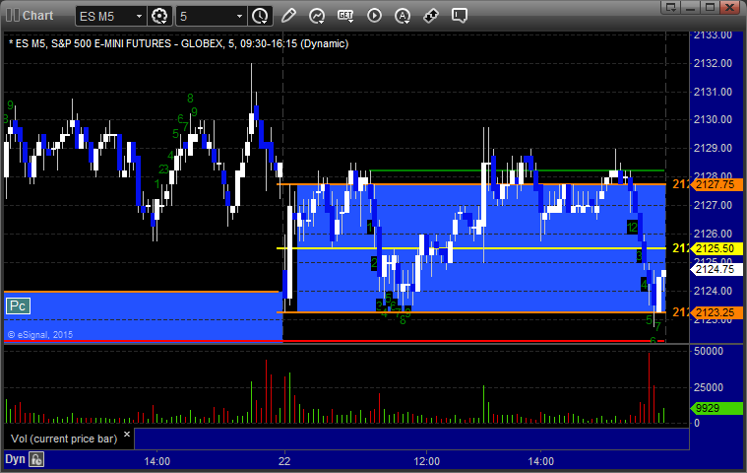Image resolution: width=747 pixels, height=473 pixels.
Task: Open the speech bubble comment icon
Action: coord(460,16)
